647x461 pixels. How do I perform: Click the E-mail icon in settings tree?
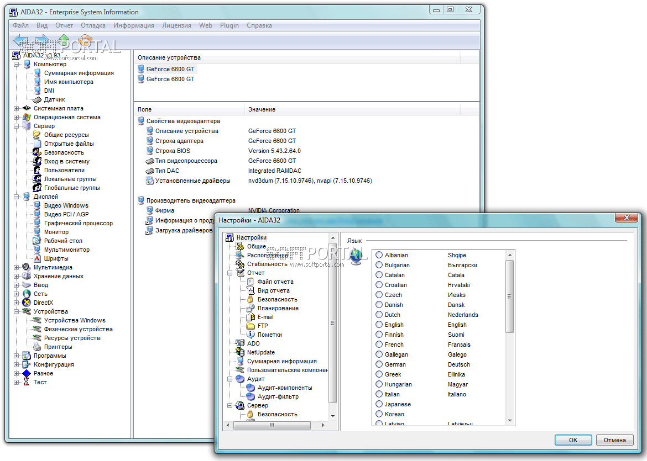[x=251, y=317]
